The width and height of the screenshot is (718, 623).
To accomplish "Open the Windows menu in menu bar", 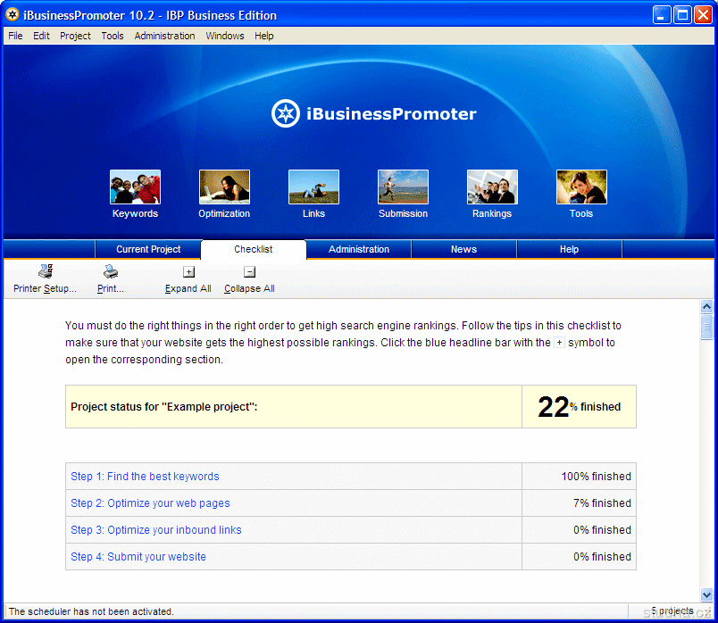I will [225, 36].
